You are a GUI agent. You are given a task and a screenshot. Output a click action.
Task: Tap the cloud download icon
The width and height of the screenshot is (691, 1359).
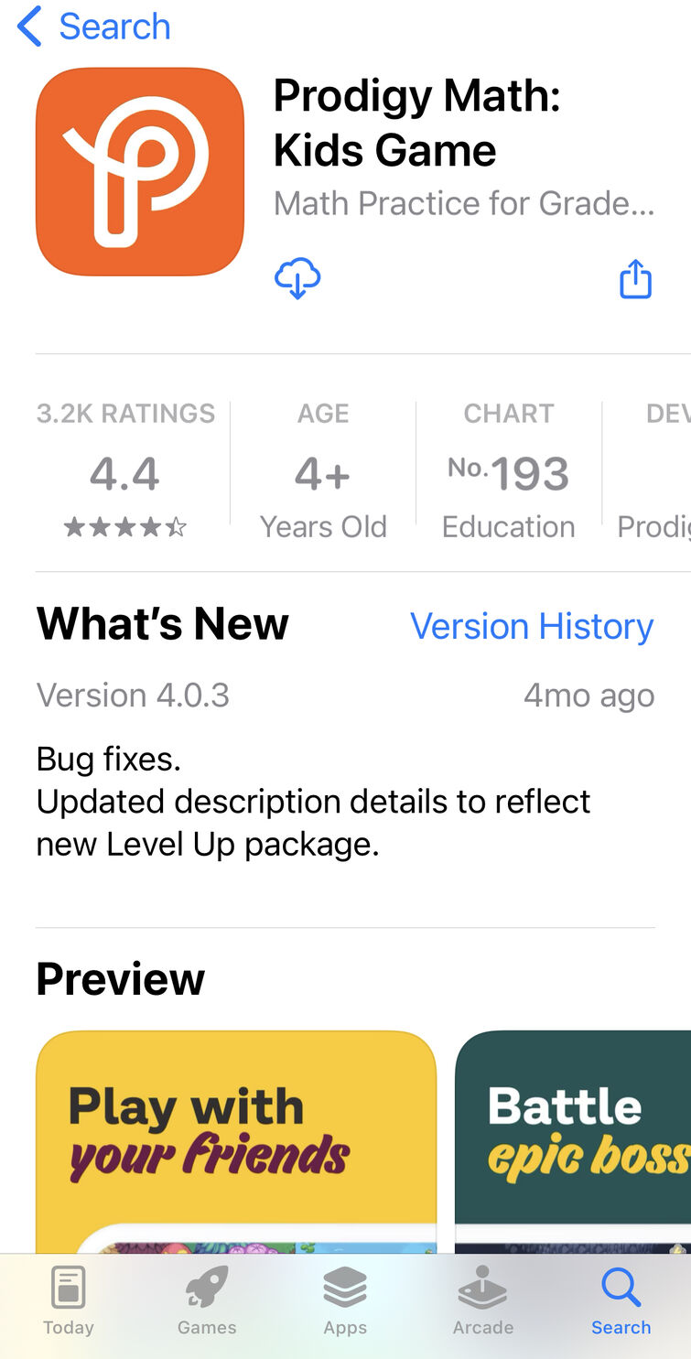[x=297, y=278]
